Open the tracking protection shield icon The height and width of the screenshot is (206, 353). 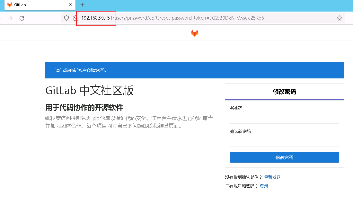point(66,18)
